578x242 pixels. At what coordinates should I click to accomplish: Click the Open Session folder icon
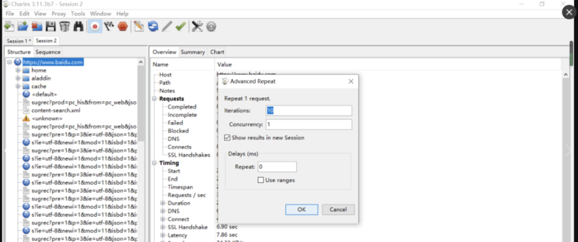click(x=23, y=27)
